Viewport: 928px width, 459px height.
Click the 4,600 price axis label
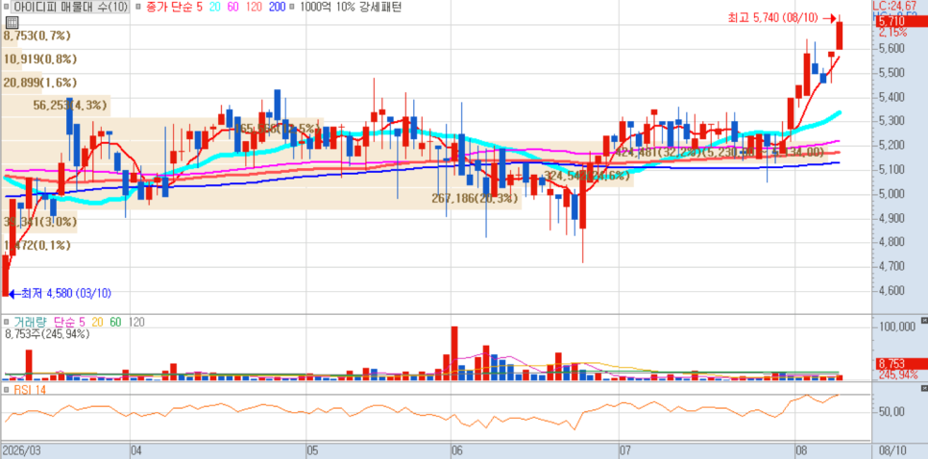[891, 290]
